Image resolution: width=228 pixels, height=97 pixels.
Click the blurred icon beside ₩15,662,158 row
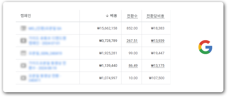click(23, 28)
